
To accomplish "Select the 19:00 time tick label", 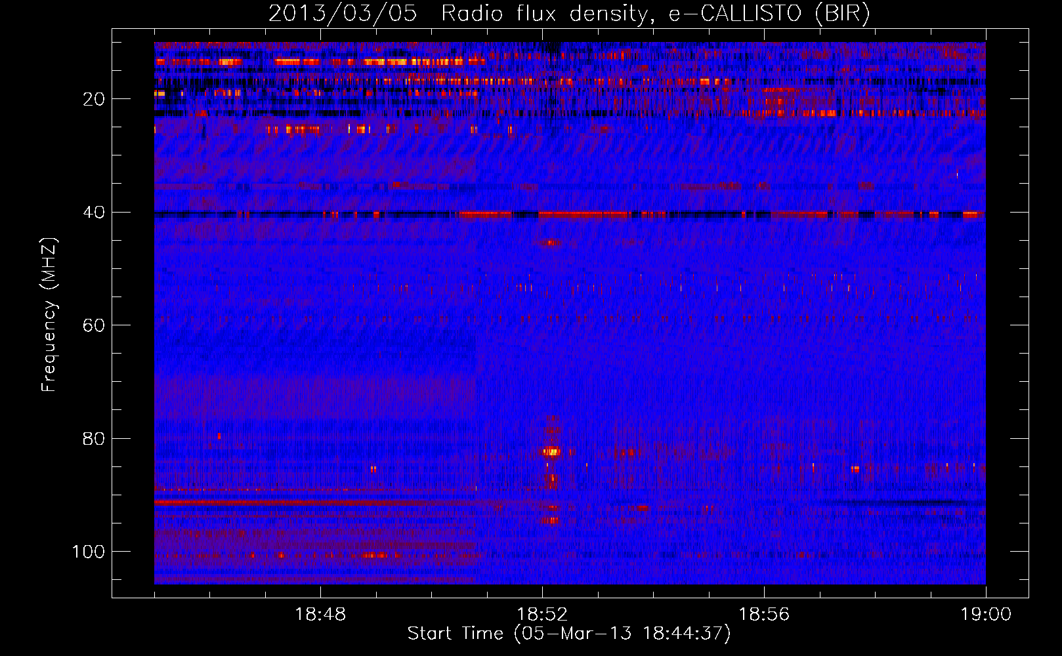I will coord(986,615).
